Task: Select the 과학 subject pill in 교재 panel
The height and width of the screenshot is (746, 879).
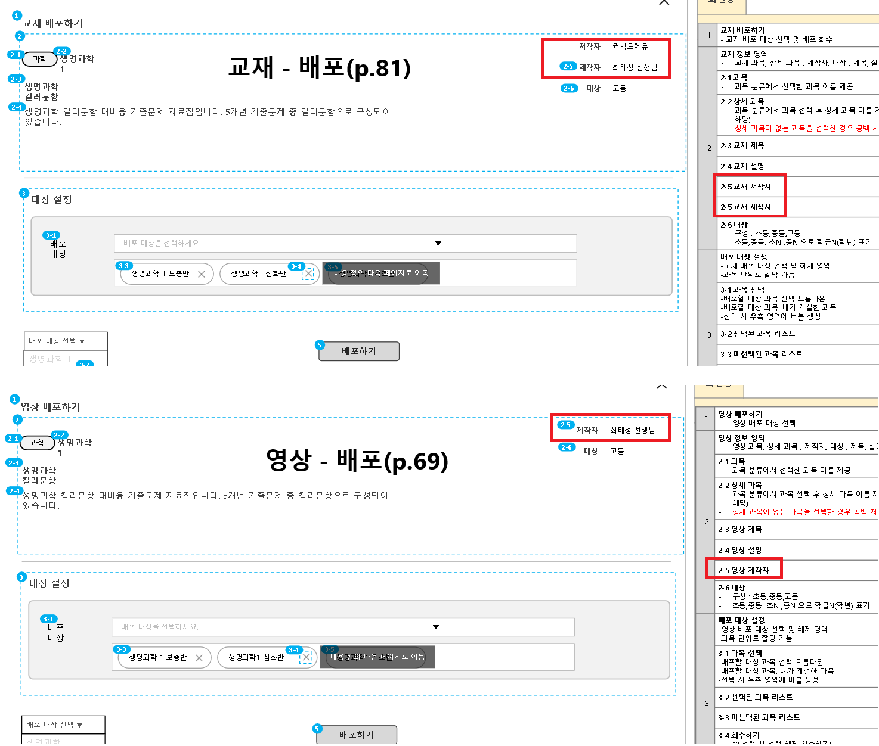Action: [39, 59]
